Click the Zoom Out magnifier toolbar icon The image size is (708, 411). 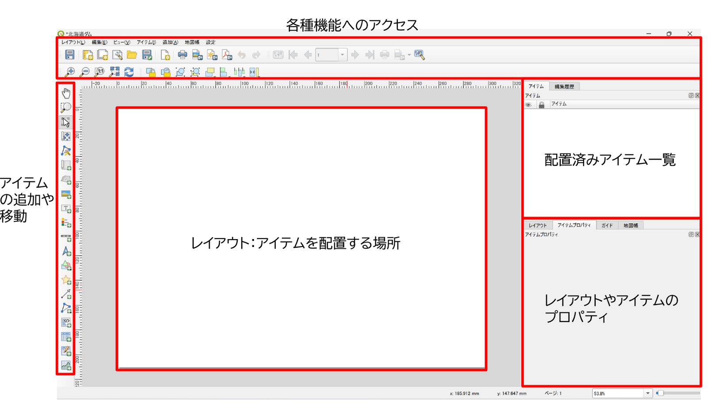click(85, 72)
